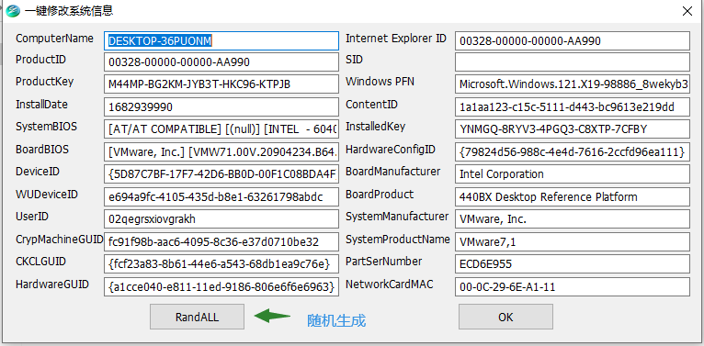This screenshot has width=704, height=346.
Task: Click the SystemBIOS input field
Action: point(221,129)
